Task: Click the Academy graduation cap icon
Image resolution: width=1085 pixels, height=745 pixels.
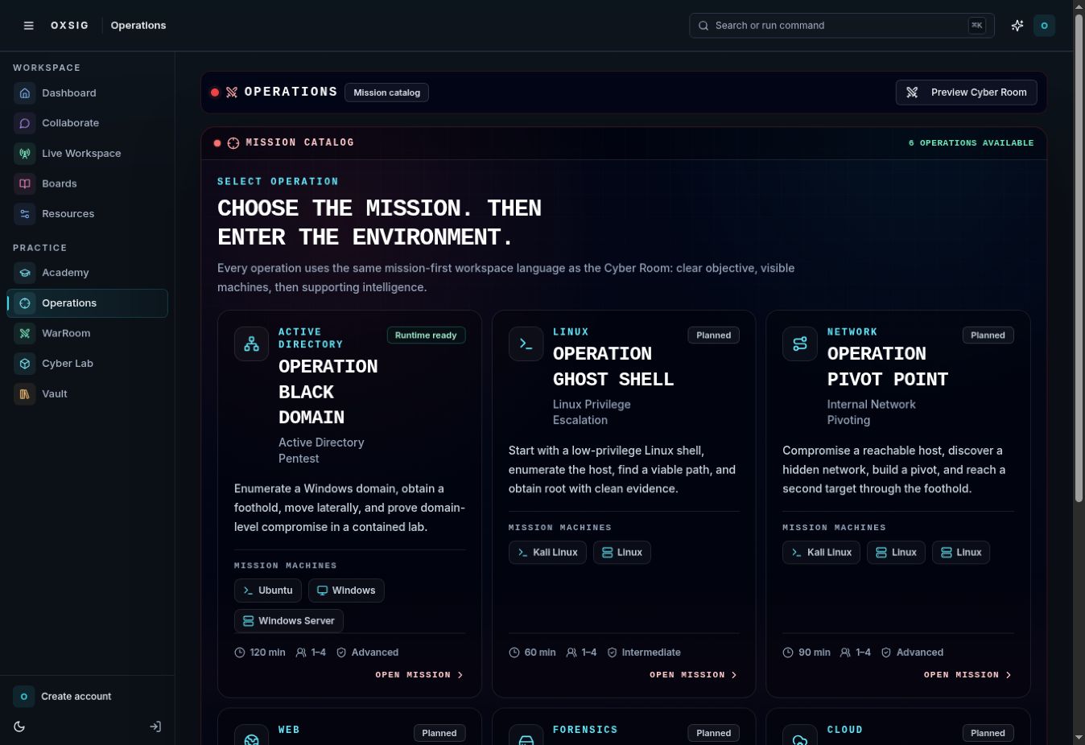Action: (x=25, y=273)
